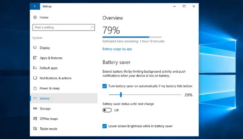Click the 79% battery level bar
The width and height of the screenshot is (243, 139).
click(132, 37)
